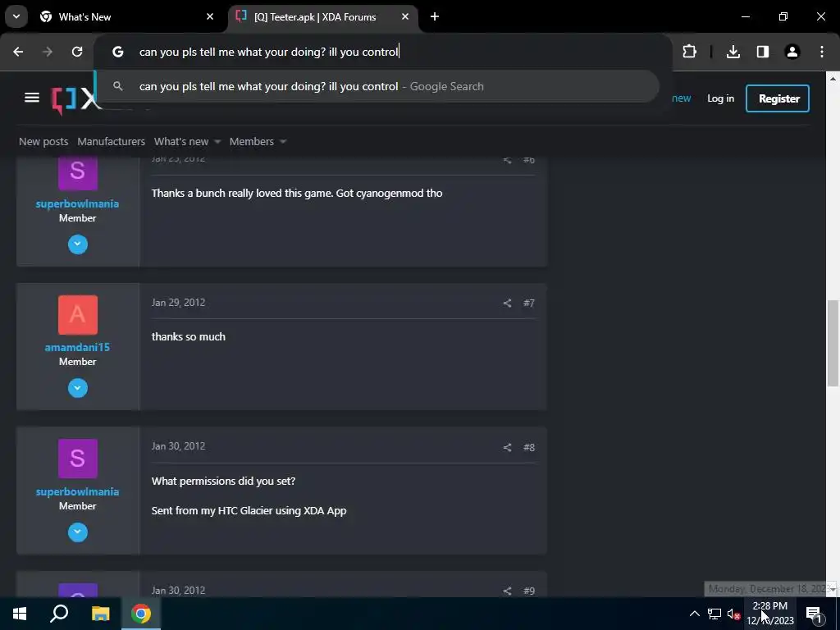Image resolution: width=840 pixels, height=630 pixels.
Task: Open the #9 post permalink
Action: (x=529, y=591)
